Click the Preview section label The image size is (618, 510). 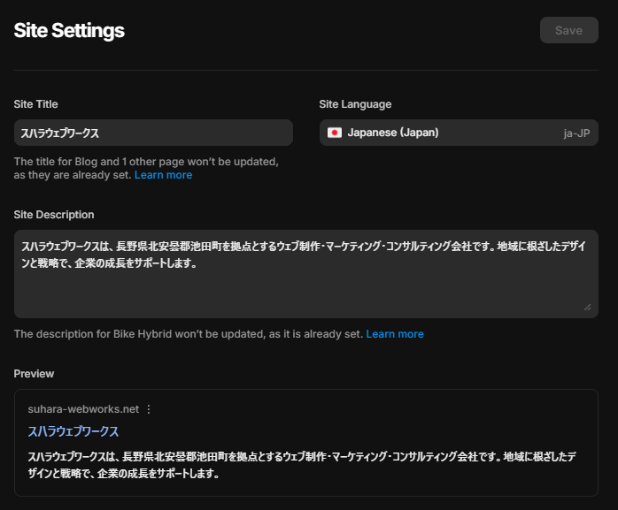34,374
